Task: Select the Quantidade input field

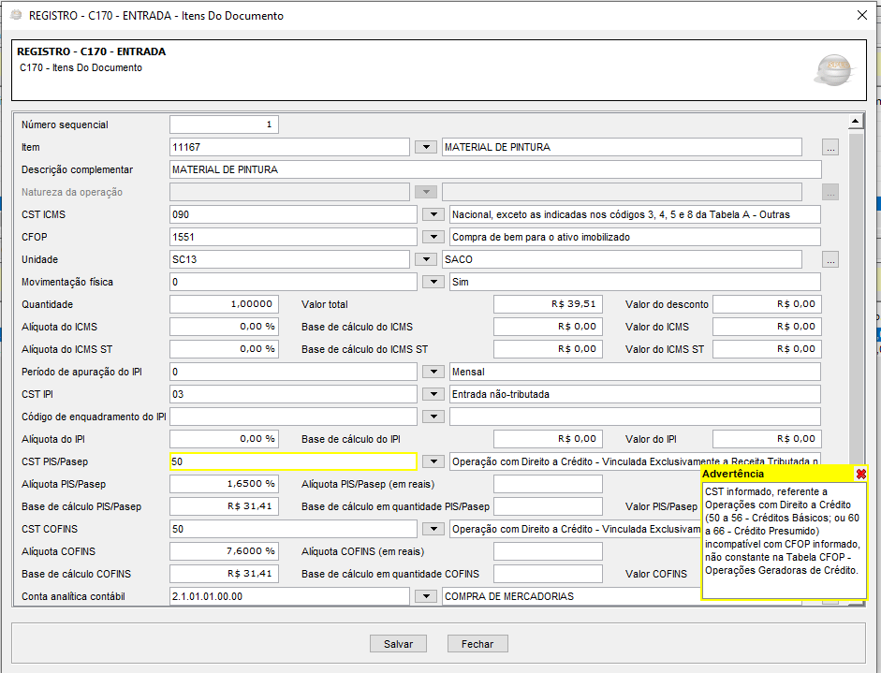Action: [x=224, y=304]
